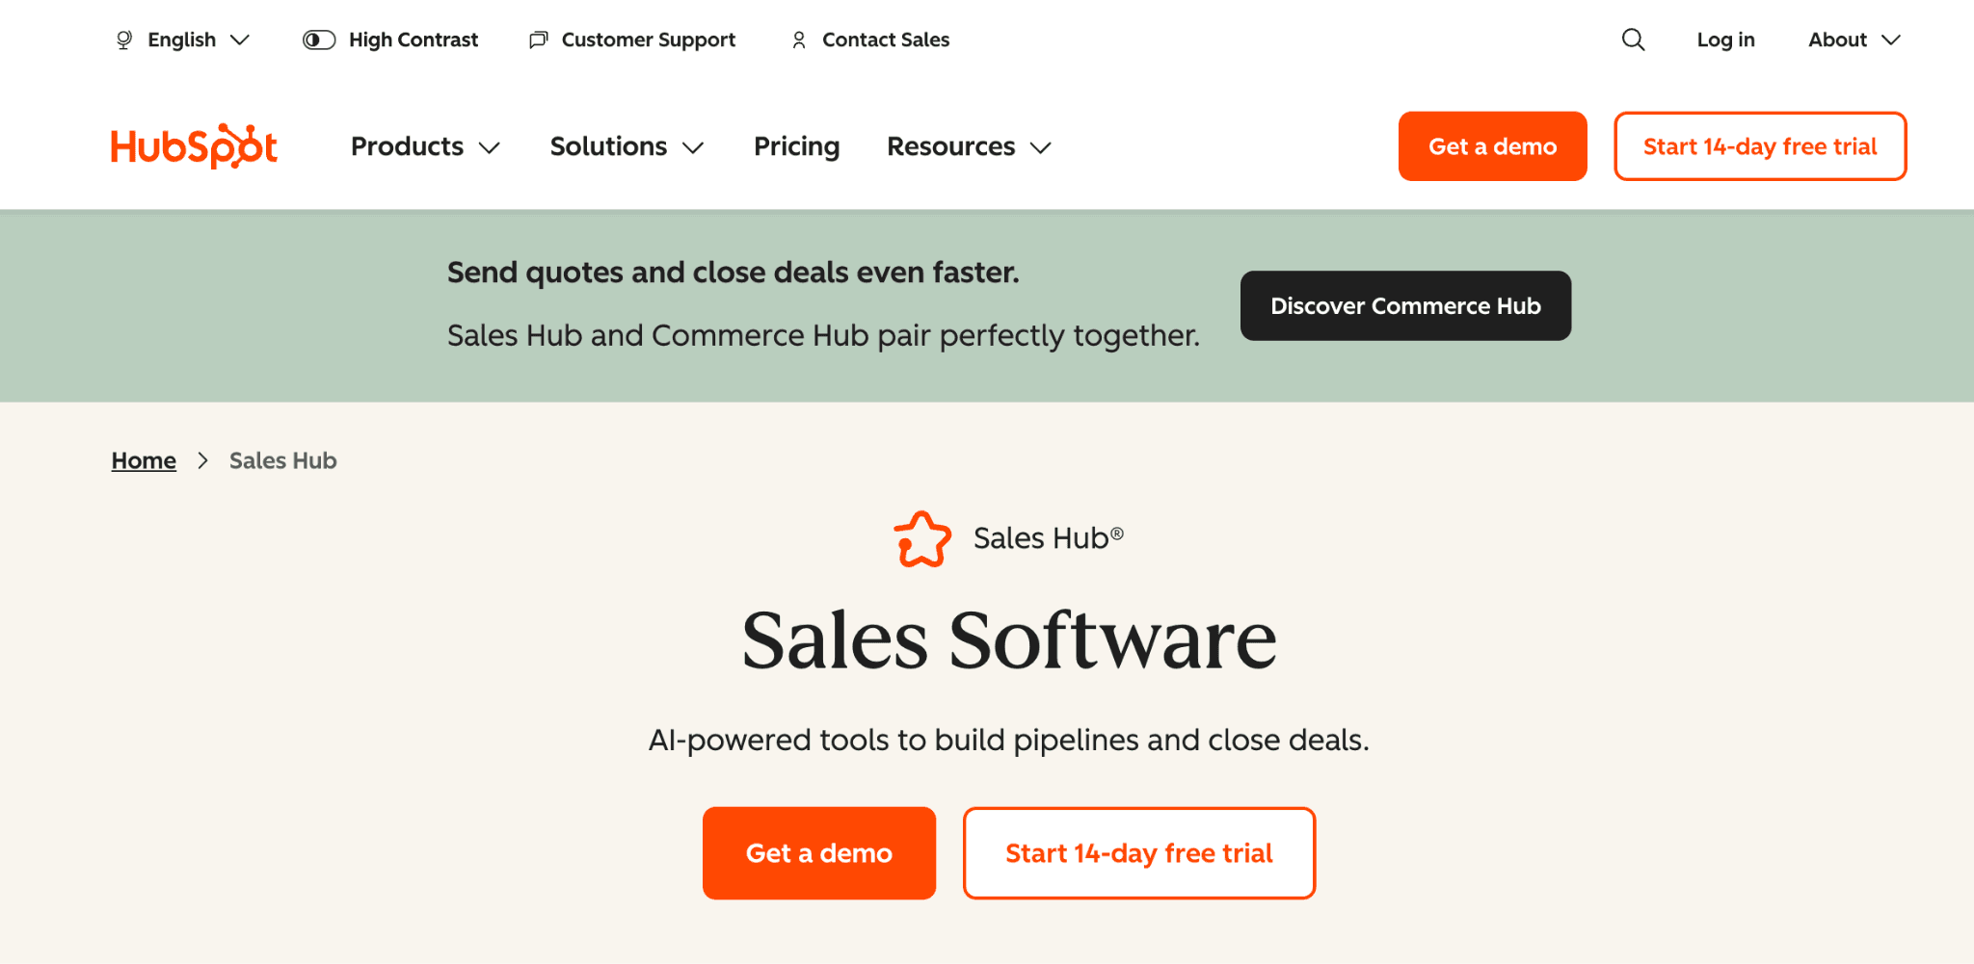Click the Sales Hub star icon

coord(921,540)
